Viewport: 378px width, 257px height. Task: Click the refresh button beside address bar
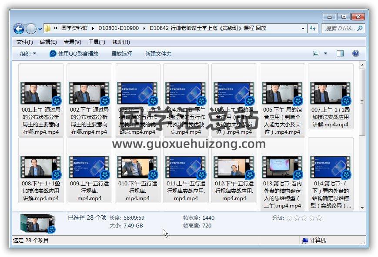313,29
